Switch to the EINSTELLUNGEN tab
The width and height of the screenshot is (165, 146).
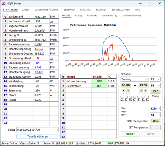(x=121, y=10)
